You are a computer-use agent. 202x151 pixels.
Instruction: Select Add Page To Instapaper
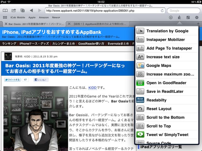coord(167,48)
